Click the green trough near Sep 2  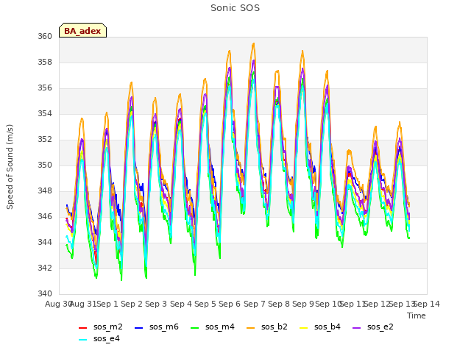click(x=121, y=279)
